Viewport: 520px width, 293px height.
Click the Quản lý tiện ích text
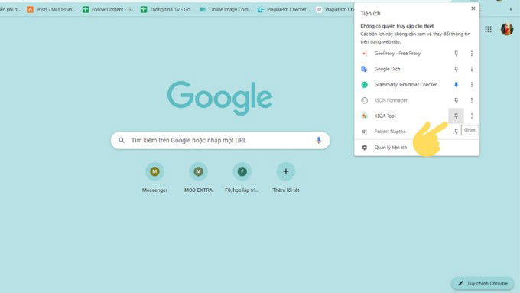point(391,148)
